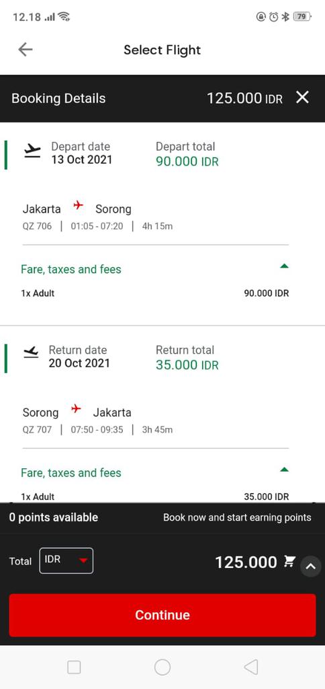Tap the back arrow icon
325x689 pixels.
[x=26, y=50]
